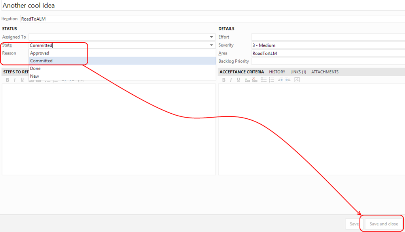
Task: Expand the Assigned To dropdown arrow
Action: (212, 37)
